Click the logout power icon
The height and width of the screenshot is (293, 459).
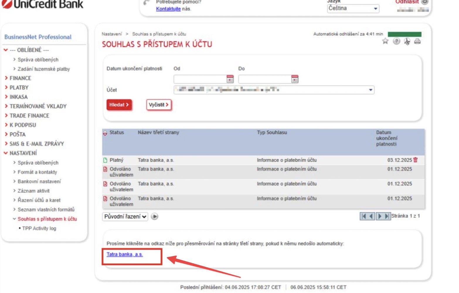point(425,2)
